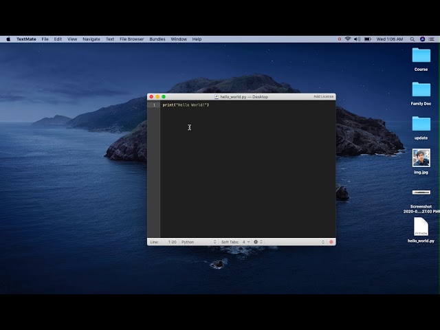440x330 pixels.
Task: Open Spotlight search
Action: (x=412, y=39)
